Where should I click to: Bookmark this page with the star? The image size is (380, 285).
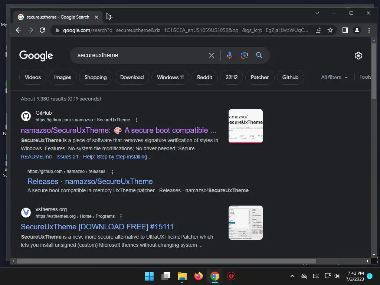click(330, 30)
